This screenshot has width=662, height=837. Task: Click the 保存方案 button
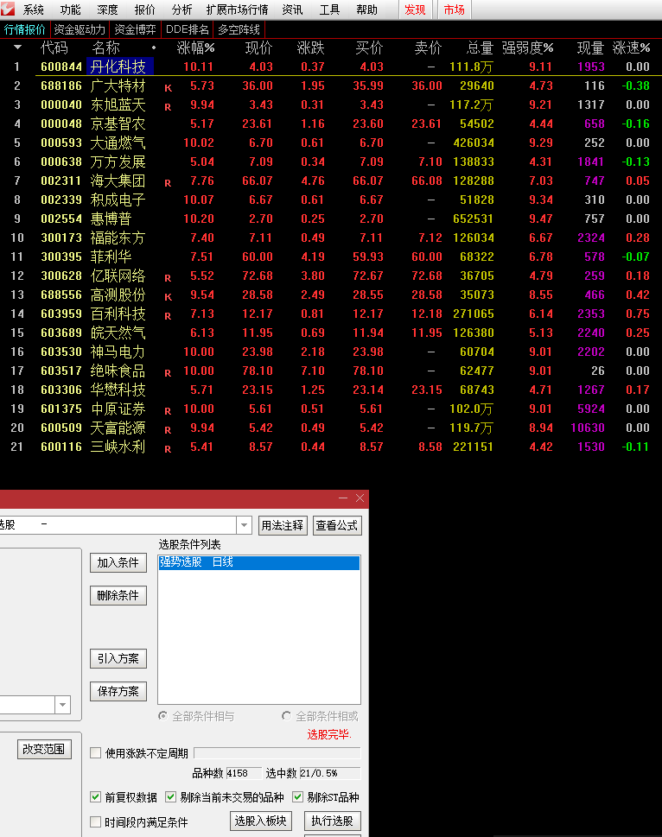pos(118,691)
